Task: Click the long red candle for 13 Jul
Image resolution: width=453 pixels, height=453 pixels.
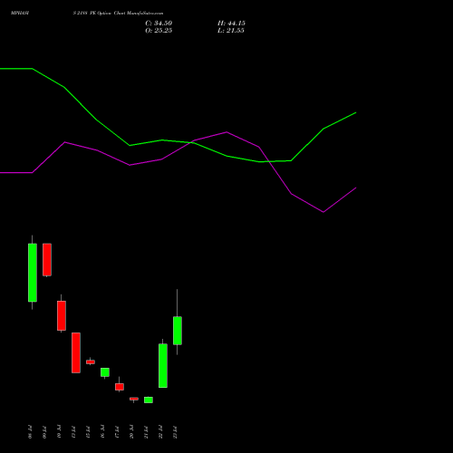Action: 76,352
